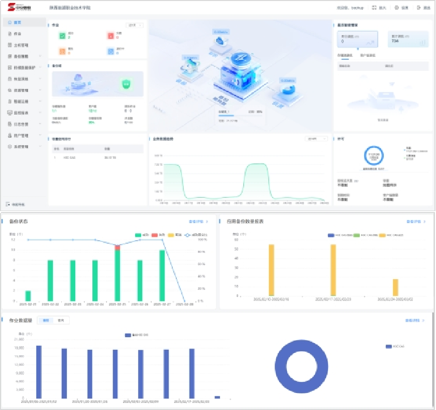Screen dimensions: 436x410
Task: Click the green successful jobs icon
Action: coord(62,36)
